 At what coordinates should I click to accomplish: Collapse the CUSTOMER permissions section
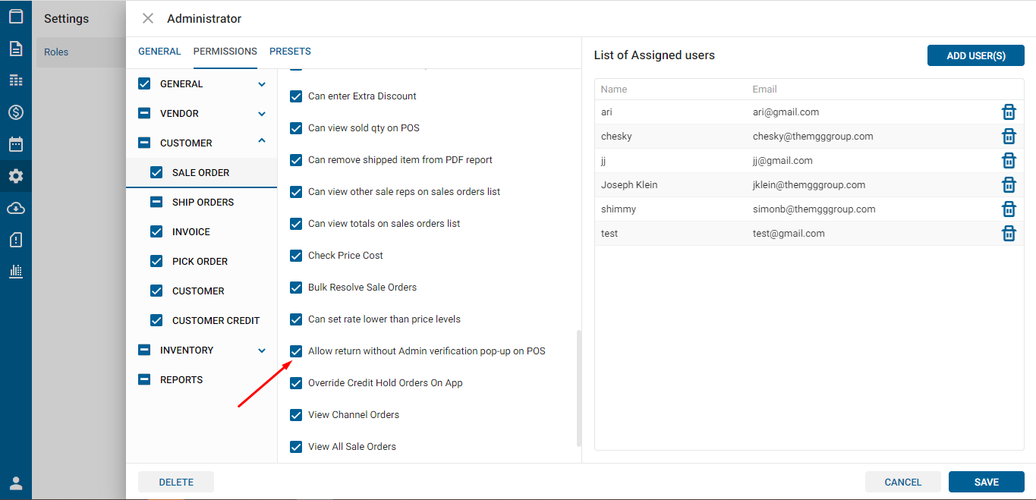[x=262, y=141]
